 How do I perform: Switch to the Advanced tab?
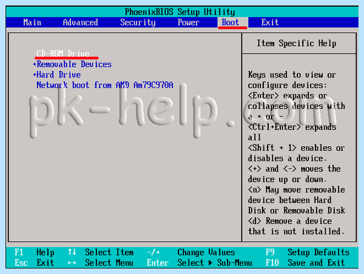click(x=80, y=22)
